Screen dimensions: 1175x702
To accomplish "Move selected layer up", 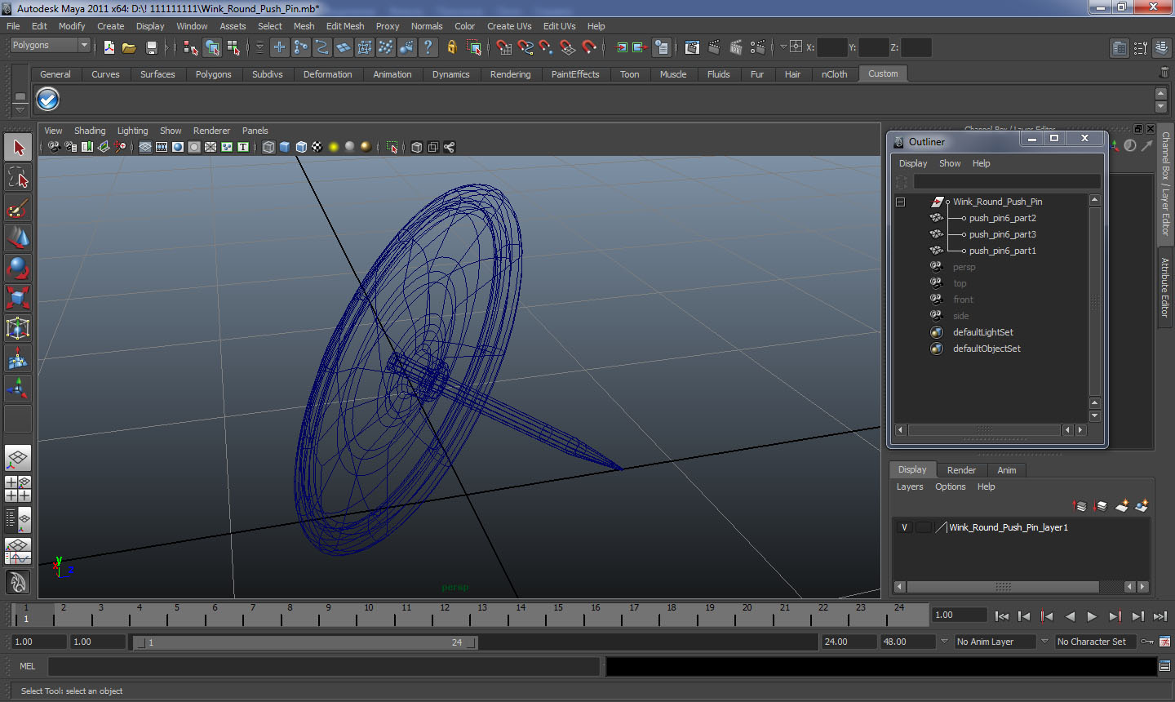I will point(1080,506).
